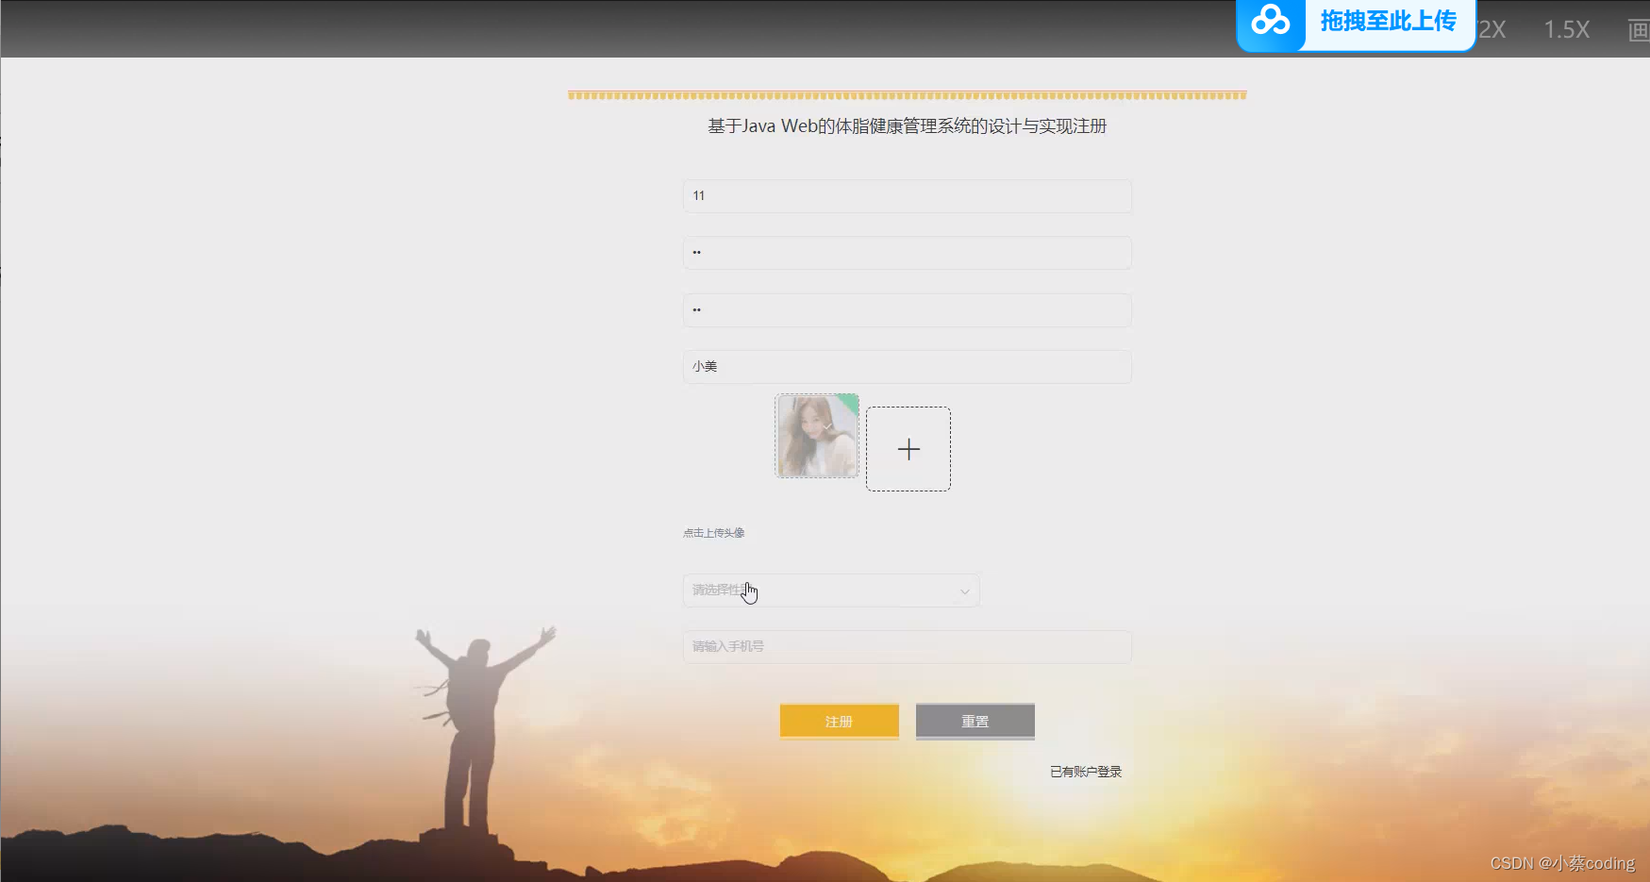
Task: Click the CSDN @小蔡coding watermark
Action: [x=1563, y=862]
